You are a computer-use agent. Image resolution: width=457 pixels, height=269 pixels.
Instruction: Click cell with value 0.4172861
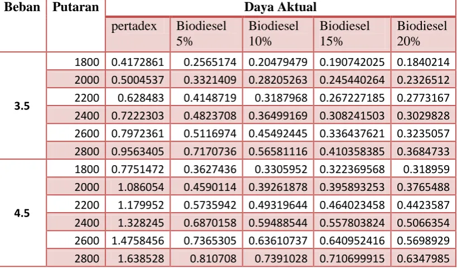[138, 62]
